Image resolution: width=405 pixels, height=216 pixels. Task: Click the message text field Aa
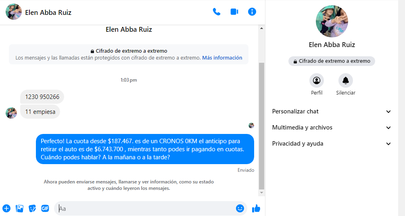[146, 208]
